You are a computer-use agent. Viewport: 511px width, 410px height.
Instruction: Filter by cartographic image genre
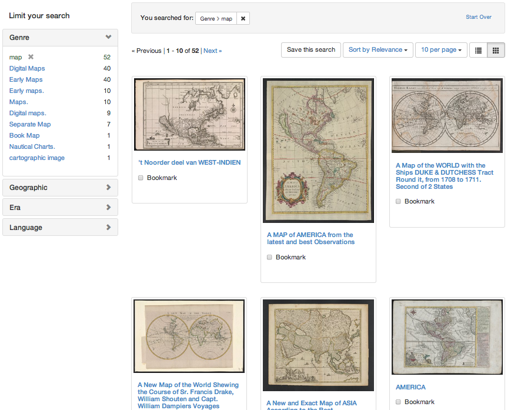pyautogui.click(x=37, y=158)
